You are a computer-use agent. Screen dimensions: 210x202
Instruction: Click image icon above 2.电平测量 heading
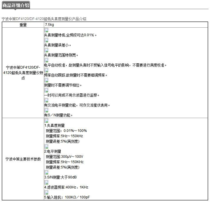coord(46,146)
